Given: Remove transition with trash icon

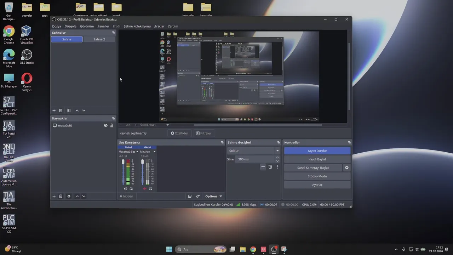Looking at the screenshot, I should 270,167.
